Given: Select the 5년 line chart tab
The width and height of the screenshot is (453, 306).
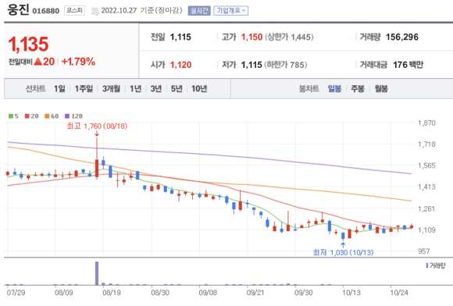Looking at the screenshot, I should [x=177, y=89].
